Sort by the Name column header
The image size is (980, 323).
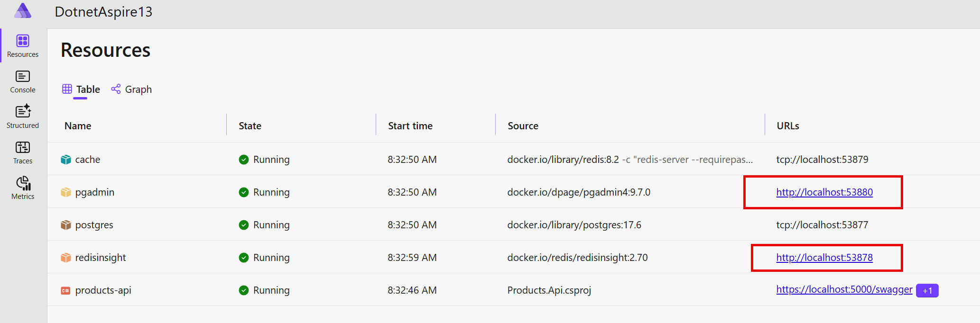[78, 126]
